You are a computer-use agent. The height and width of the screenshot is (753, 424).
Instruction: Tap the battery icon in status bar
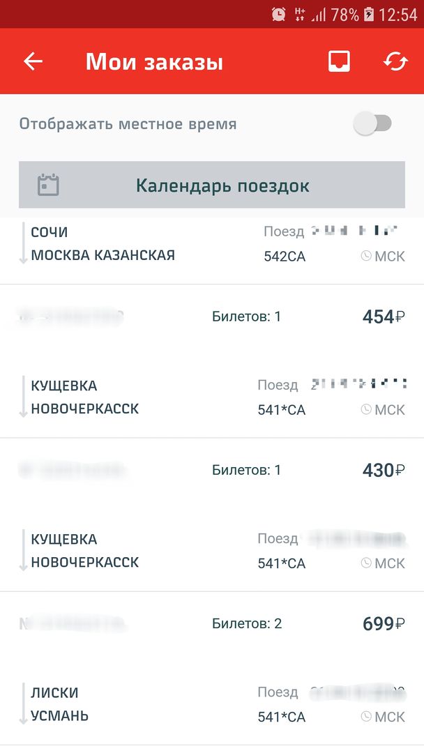[x=369, y=14]
